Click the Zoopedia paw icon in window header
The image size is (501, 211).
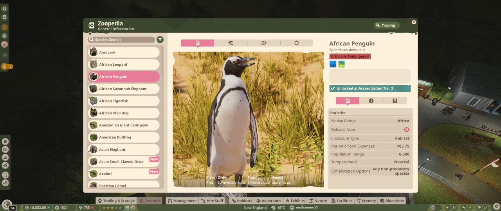(x=92, y=25)
